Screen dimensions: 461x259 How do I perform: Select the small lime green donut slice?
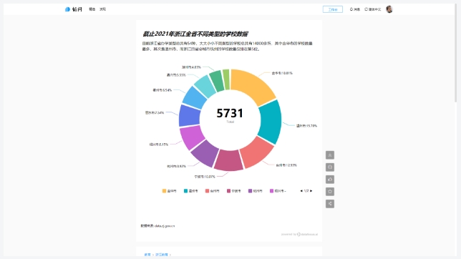(226, 79)
